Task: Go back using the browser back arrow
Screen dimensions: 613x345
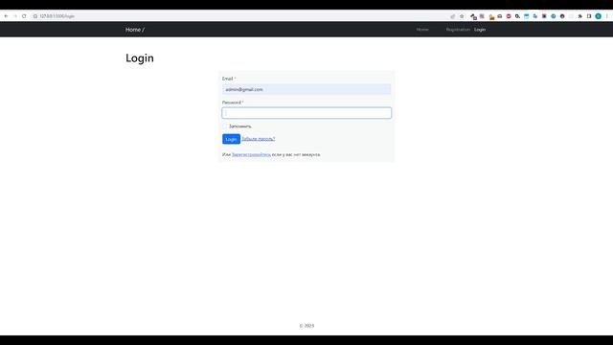Action: pos(6,16)
